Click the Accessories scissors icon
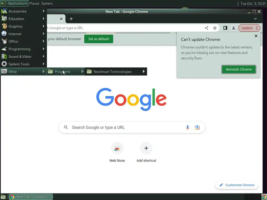 point(4,11)
